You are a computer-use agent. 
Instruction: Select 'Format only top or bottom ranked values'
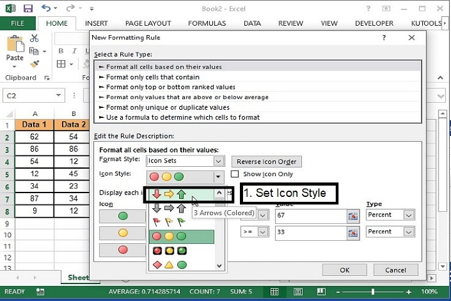(x=257, y=87)
